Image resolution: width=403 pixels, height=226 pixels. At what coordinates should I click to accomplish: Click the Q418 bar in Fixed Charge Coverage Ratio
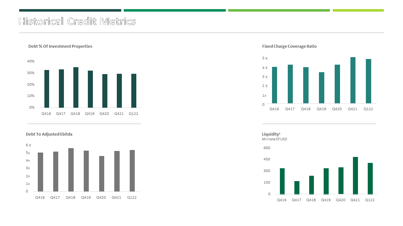[x=306, y=85]
